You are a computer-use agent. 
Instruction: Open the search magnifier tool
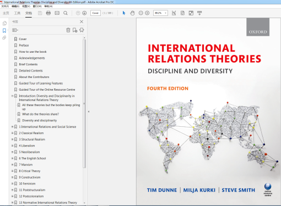(66, 13)
